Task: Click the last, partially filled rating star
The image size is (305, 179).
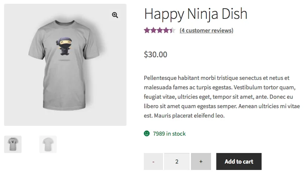Action: (x=173, y=31)
